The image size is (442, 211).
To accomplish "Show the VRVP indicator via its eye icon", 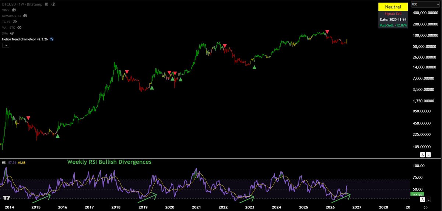I will click(x=14, y=10).
